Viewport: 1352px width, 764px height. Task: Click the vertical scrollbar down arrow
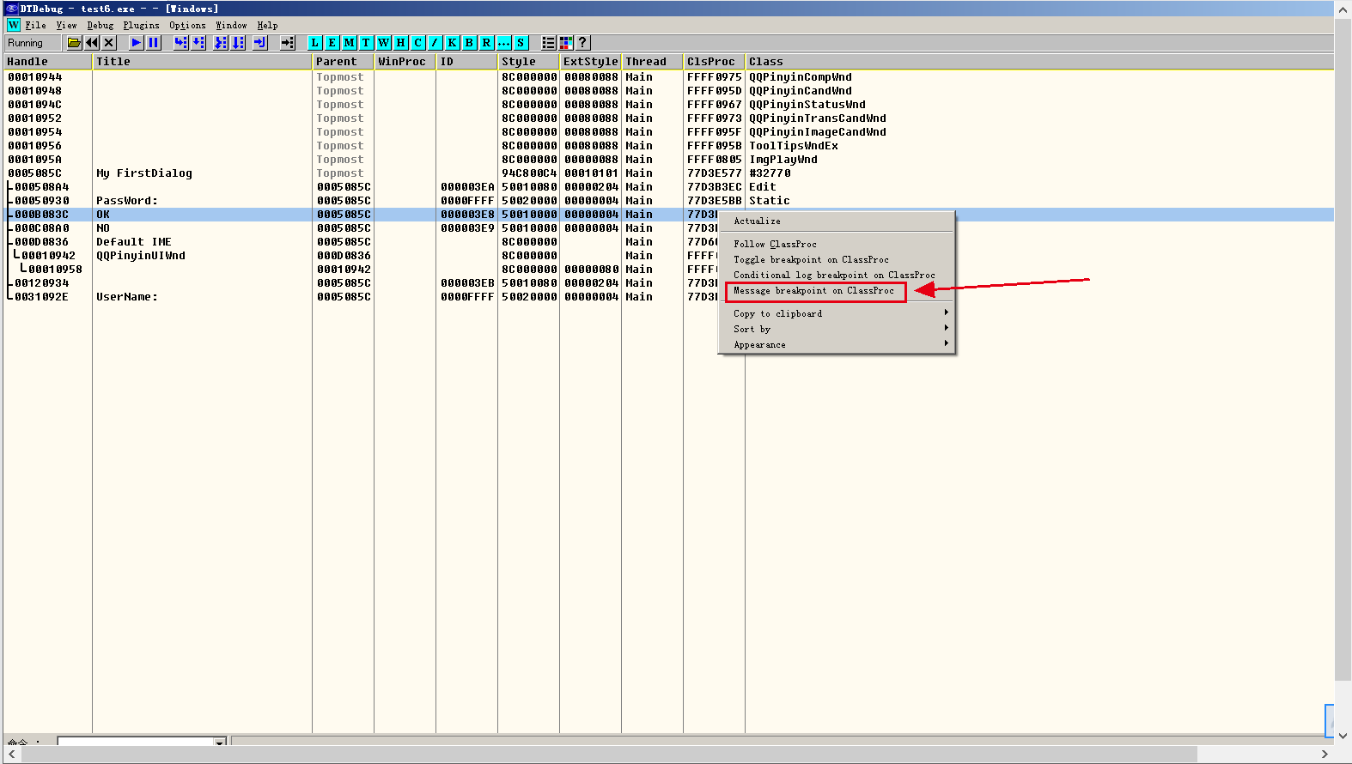[1343, 736]
